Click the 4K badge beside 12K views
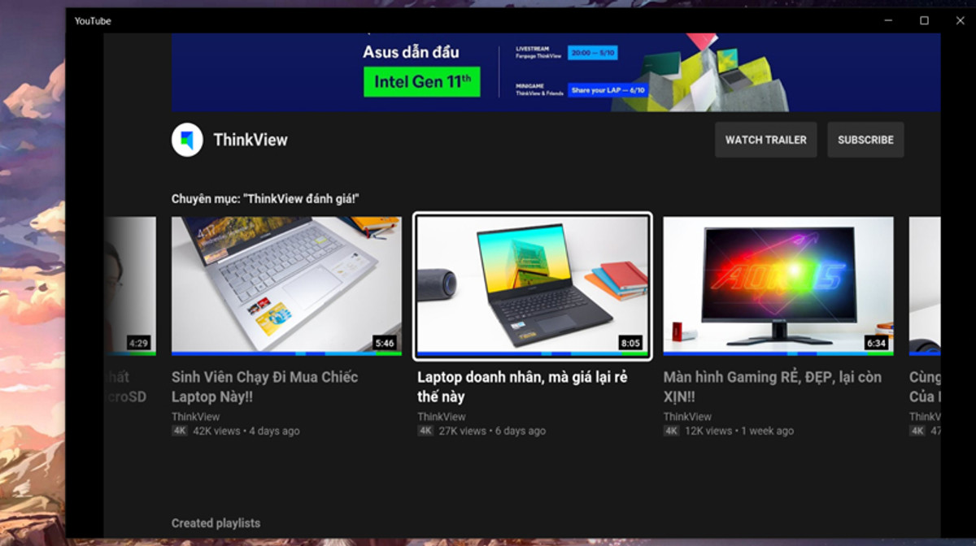Viewport: 976px width, 546px height. (672, 431)
